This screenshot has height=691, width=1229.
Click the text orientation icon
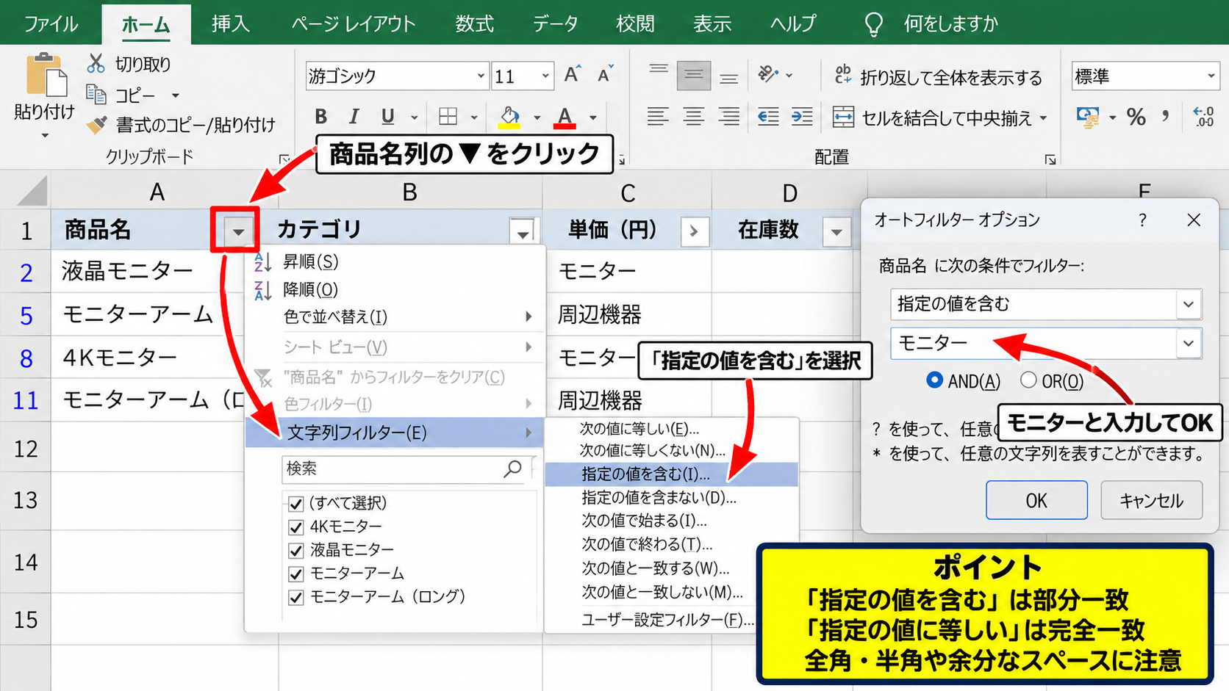pos(768,74)
